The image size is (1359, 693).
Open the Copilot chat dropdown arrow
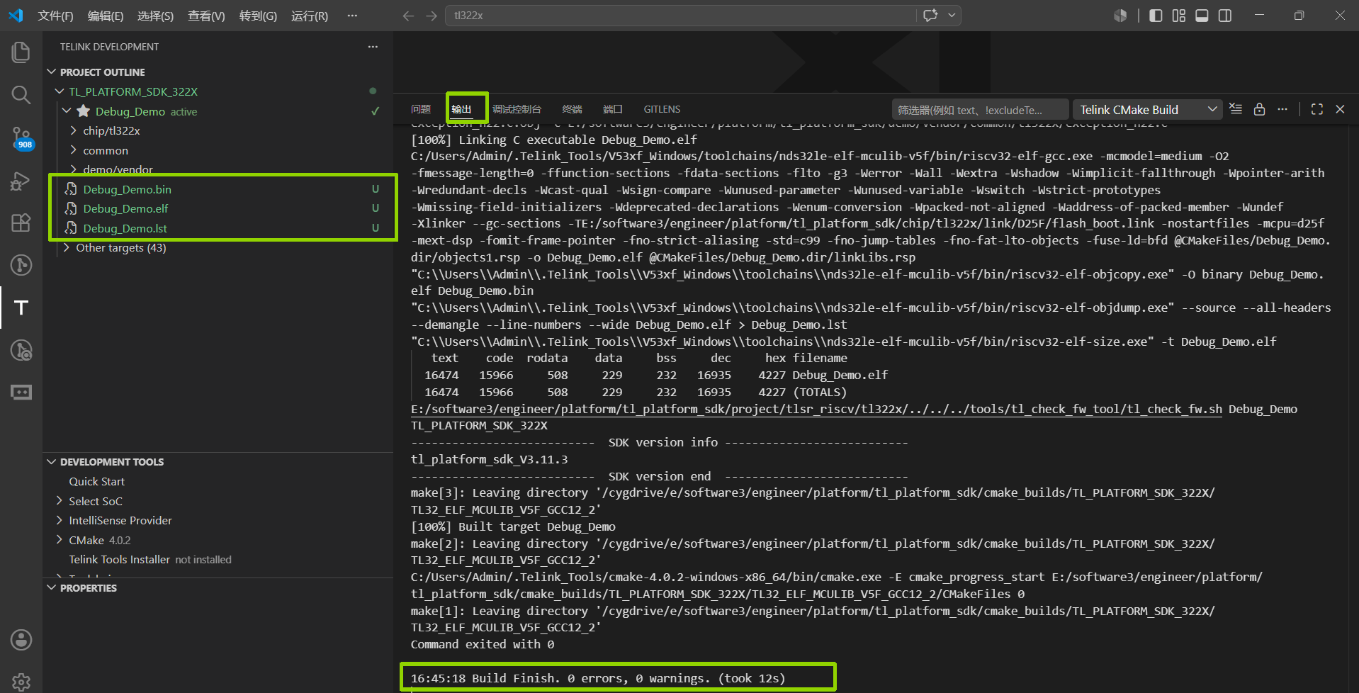point(952,15)
